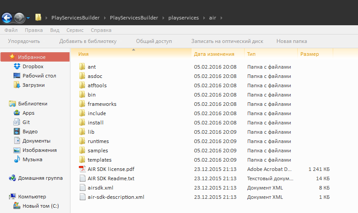Open recent locations dropdown arrow
The height and width of the screenshot is (213, 358).
point(28,18)
